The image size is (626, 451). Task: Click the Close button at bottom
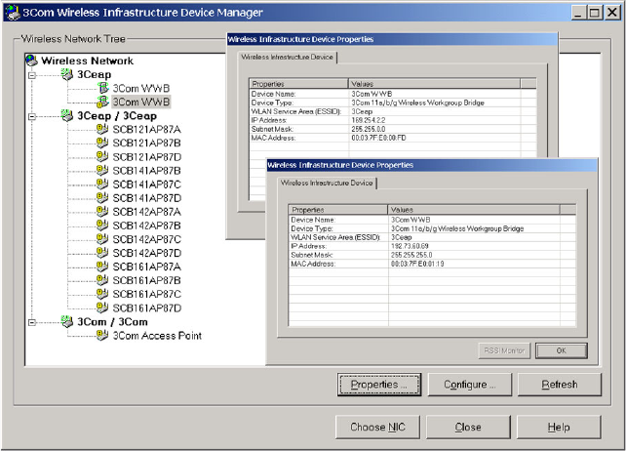[x=468, y=427]
